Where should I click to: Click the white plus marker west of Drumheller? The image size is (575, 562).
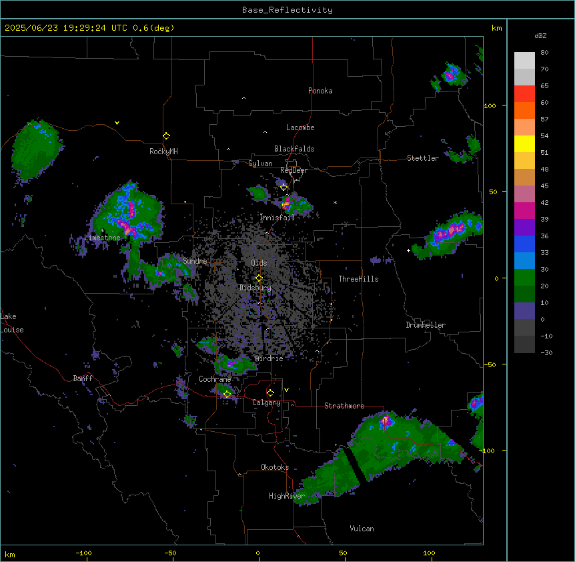[408, 250]
